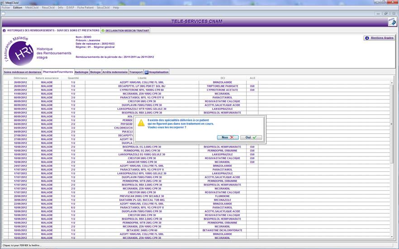Minimize the inner TELE-SERVICES child window
This screenshot has width=399, height=249.
coord(378,14)
